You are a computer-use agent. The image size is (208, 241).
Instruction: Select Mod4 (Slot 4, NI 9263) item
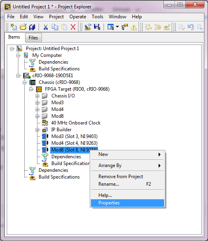[x=75, y=143]
